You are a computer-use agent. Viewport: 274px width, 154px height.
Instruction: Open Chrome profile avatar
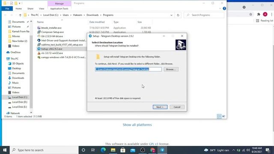tap(265, 14)
